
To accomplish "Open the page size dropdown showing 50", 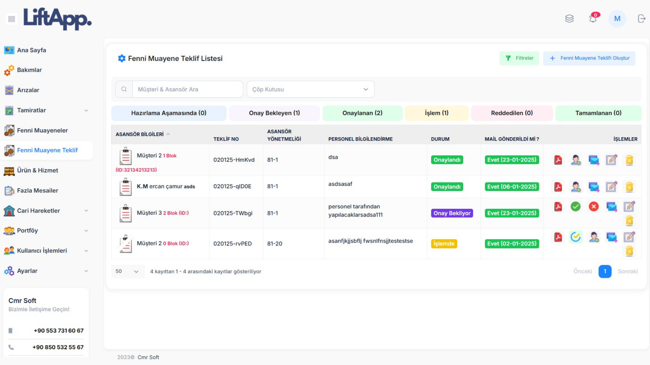I will click(x=128, y=271).
